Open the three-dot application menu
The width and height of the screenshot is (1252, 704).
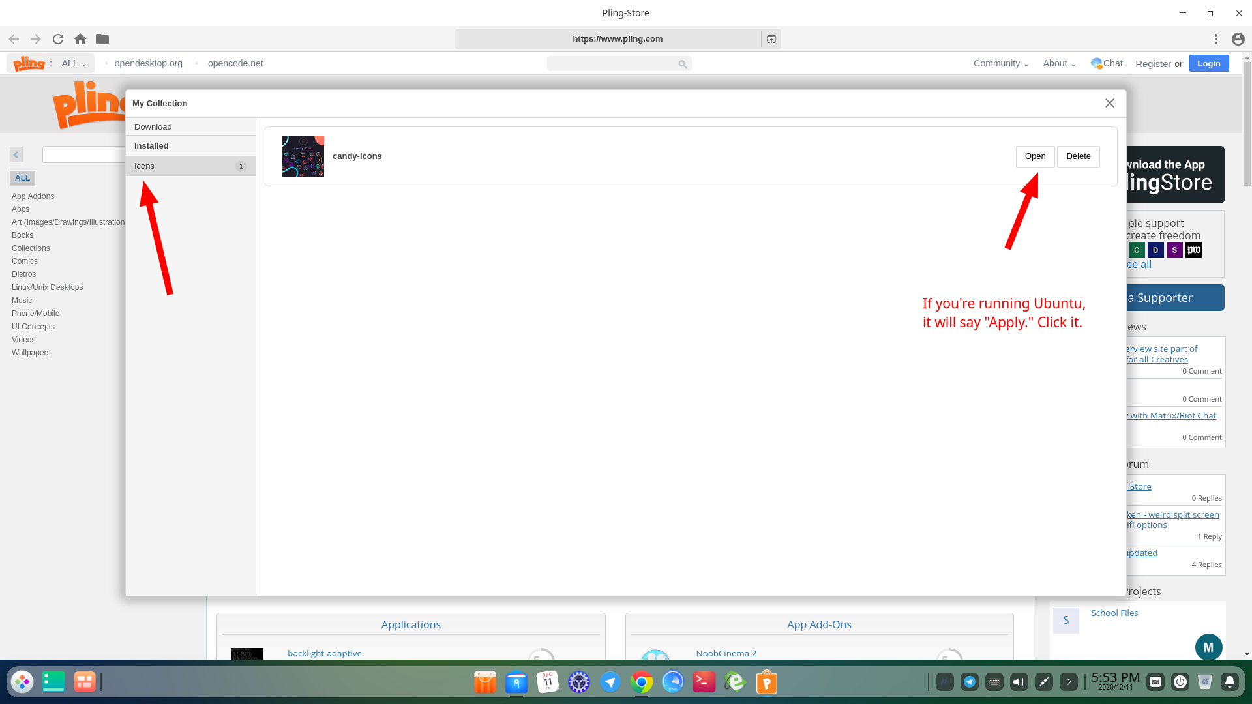(1216, 39)
